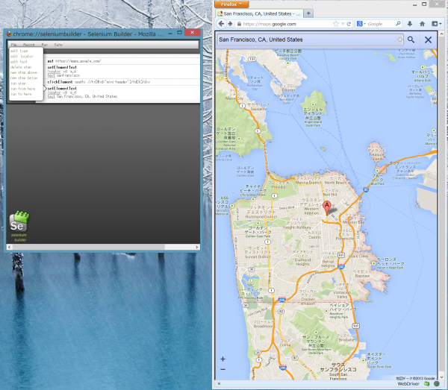Zoom in on the map with the plus
The height and width of the screenshot is (390, 448).
tap(223, 359)
